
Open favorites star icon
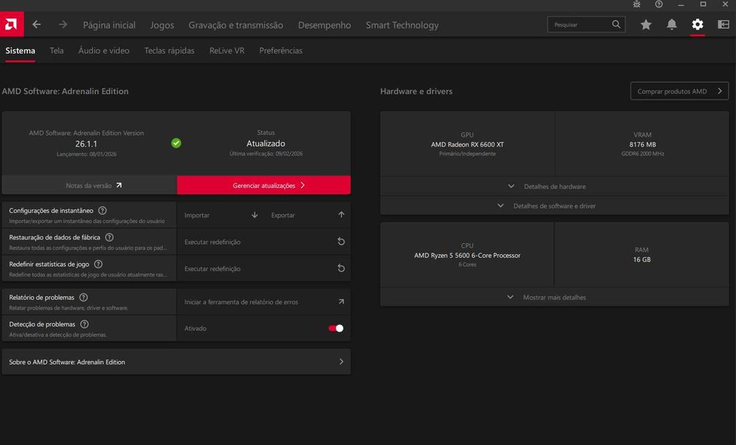click(x=646, y=24)
